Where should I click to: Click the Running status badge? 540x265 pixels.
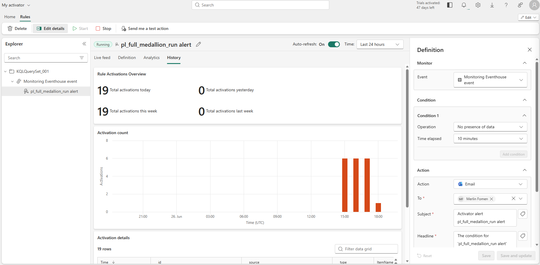103,45
